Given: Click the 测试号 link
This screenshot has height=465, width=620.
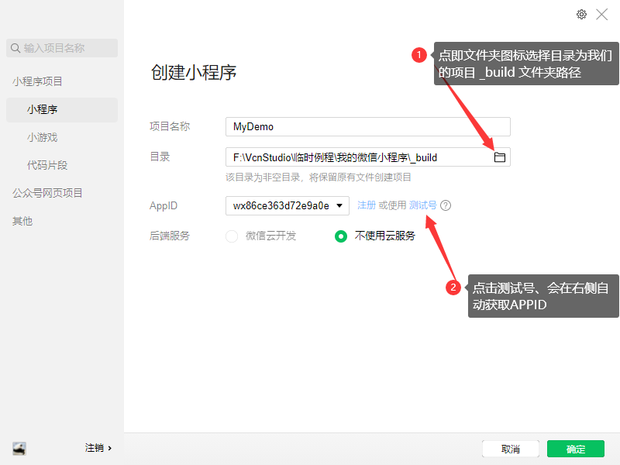Looking at the screenshot, I should (422, 205).
